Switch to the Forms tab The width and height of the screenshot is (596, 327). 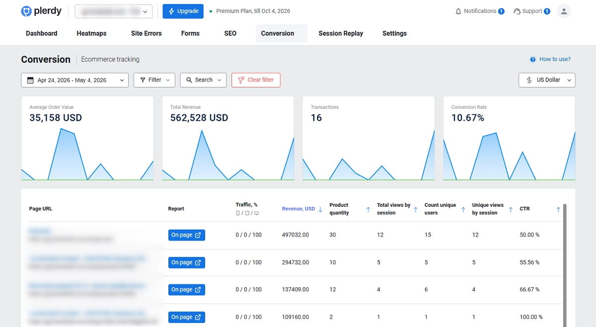pos(190,33)
